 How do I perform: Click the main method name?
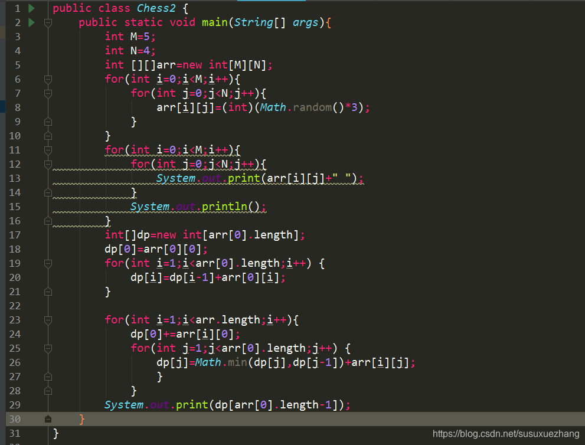(214, 22)
